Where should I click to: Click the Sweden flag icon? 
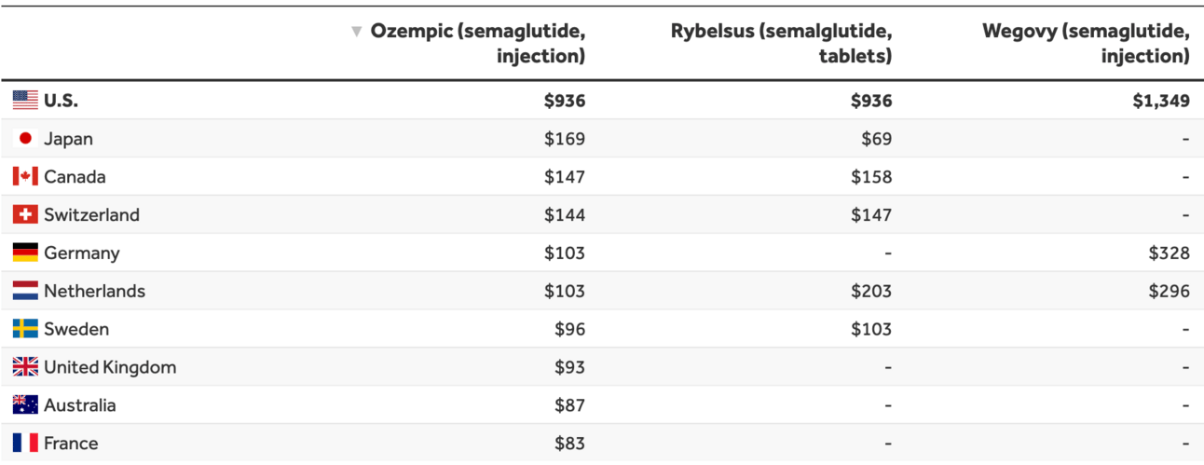coord(25,329)
